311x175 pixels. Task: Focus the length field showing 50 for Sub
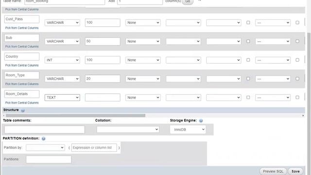103,41
